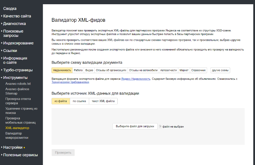
Task: Choose source из файла
Action: [x=61, y=101]
